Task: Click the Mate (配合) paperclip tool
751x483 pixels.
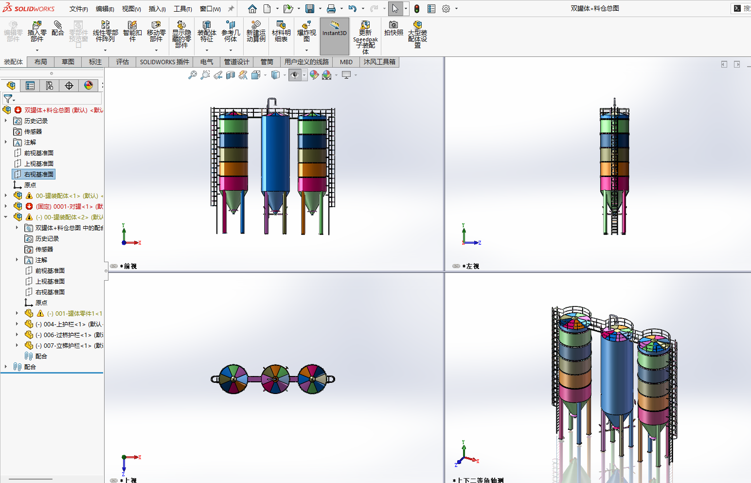Action: coord(57,28)
